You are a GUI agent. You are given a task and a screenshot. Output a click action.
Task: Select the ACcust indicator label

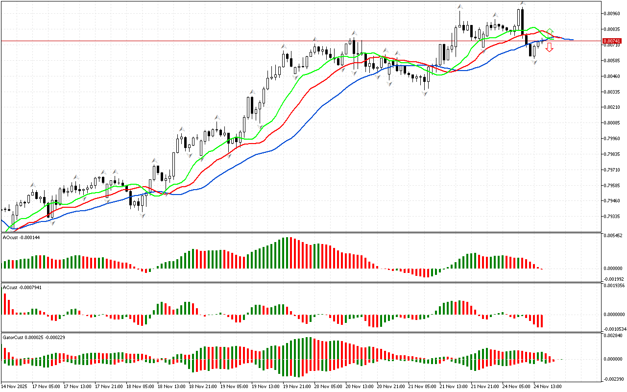tap(22, 287)
